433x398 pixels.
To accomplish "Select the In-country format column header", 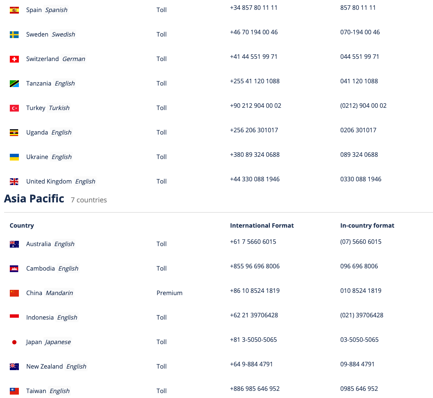I will [367, 225].
